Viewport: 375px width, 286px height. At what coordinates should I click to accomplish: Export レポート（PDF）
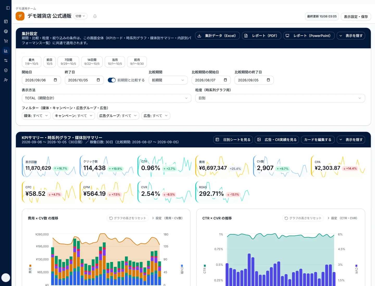coord(261,36)
